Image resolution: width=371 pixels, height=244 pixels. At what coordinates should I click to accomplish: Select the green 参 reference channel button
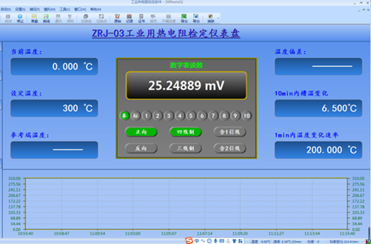pyautogui.click(x=124, y=116)
